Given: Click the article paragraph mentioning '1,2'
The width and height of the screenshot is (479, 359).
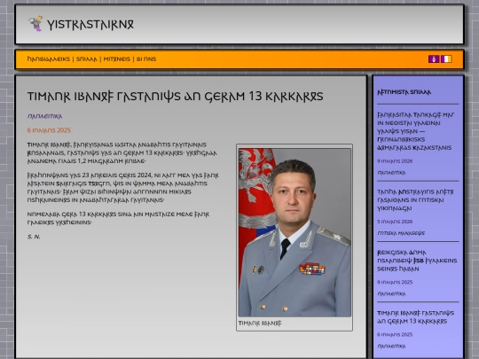Looking at the screenshot, I should pyautogui.click(x=122, y=153).
